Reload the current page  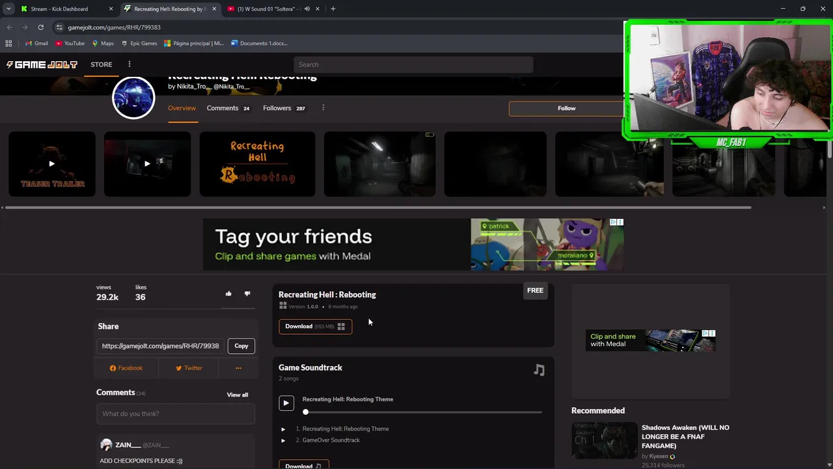[40, 27]
